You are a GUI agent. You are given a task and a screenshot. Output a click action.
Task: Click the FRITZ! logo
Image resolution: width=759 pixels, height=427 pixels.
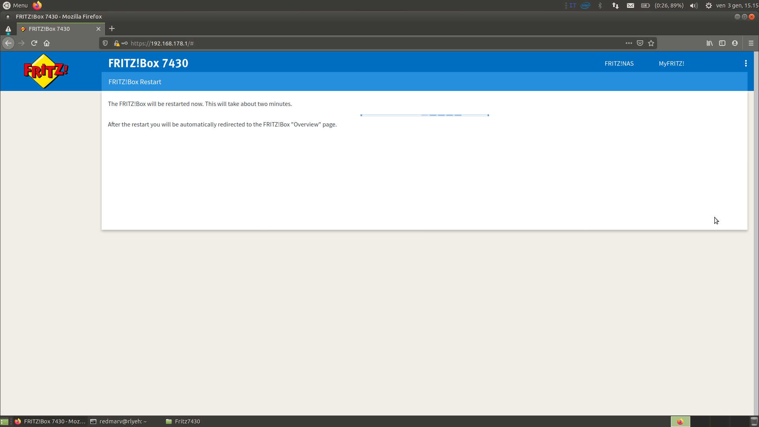point(46,71)
